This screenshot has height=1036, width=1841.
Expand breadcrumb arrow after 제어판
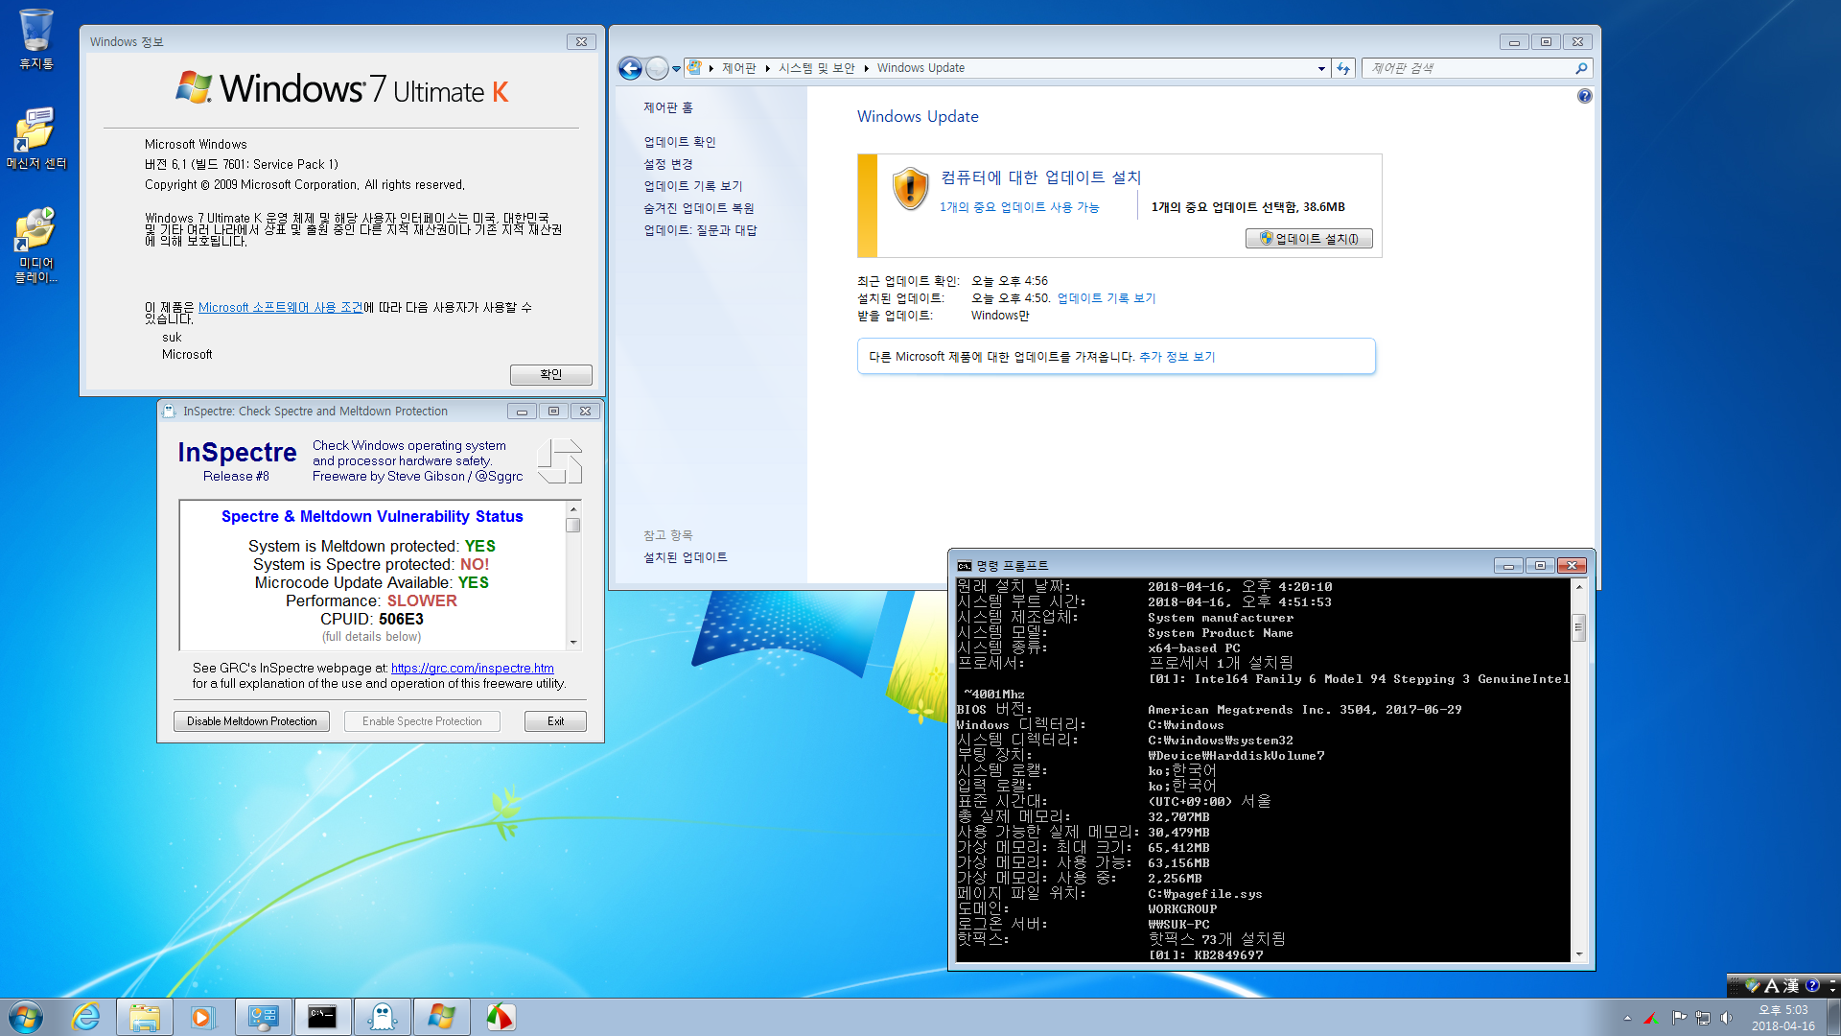pos(768,68)
